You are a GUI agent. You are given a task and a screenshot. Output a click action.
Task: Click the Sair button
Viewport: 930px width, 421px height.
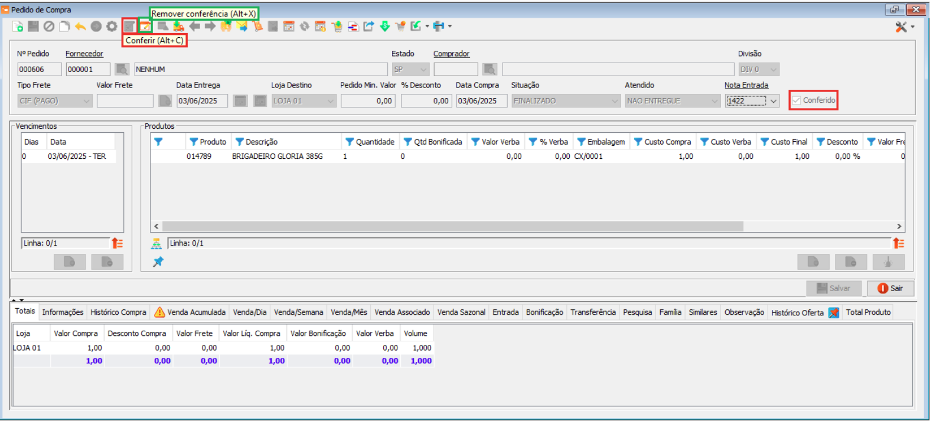click(890, 288)
